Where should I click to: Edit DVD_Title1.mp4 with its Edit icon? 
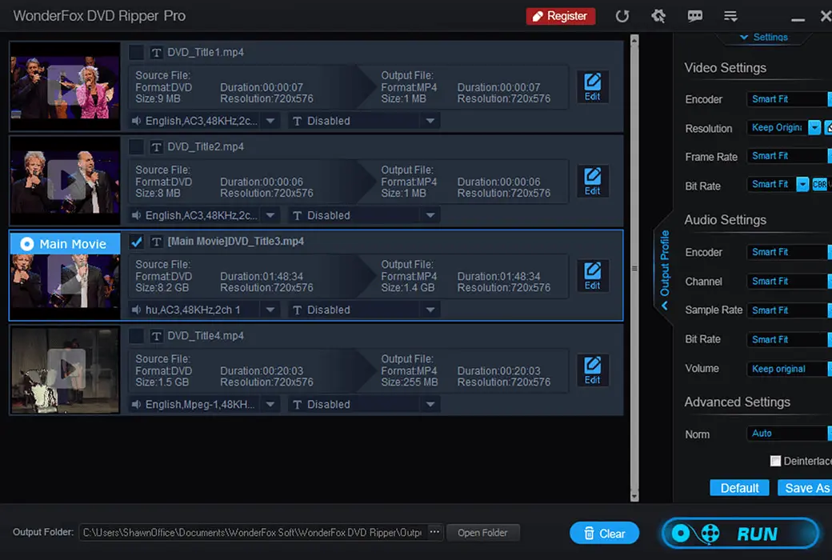592,87
